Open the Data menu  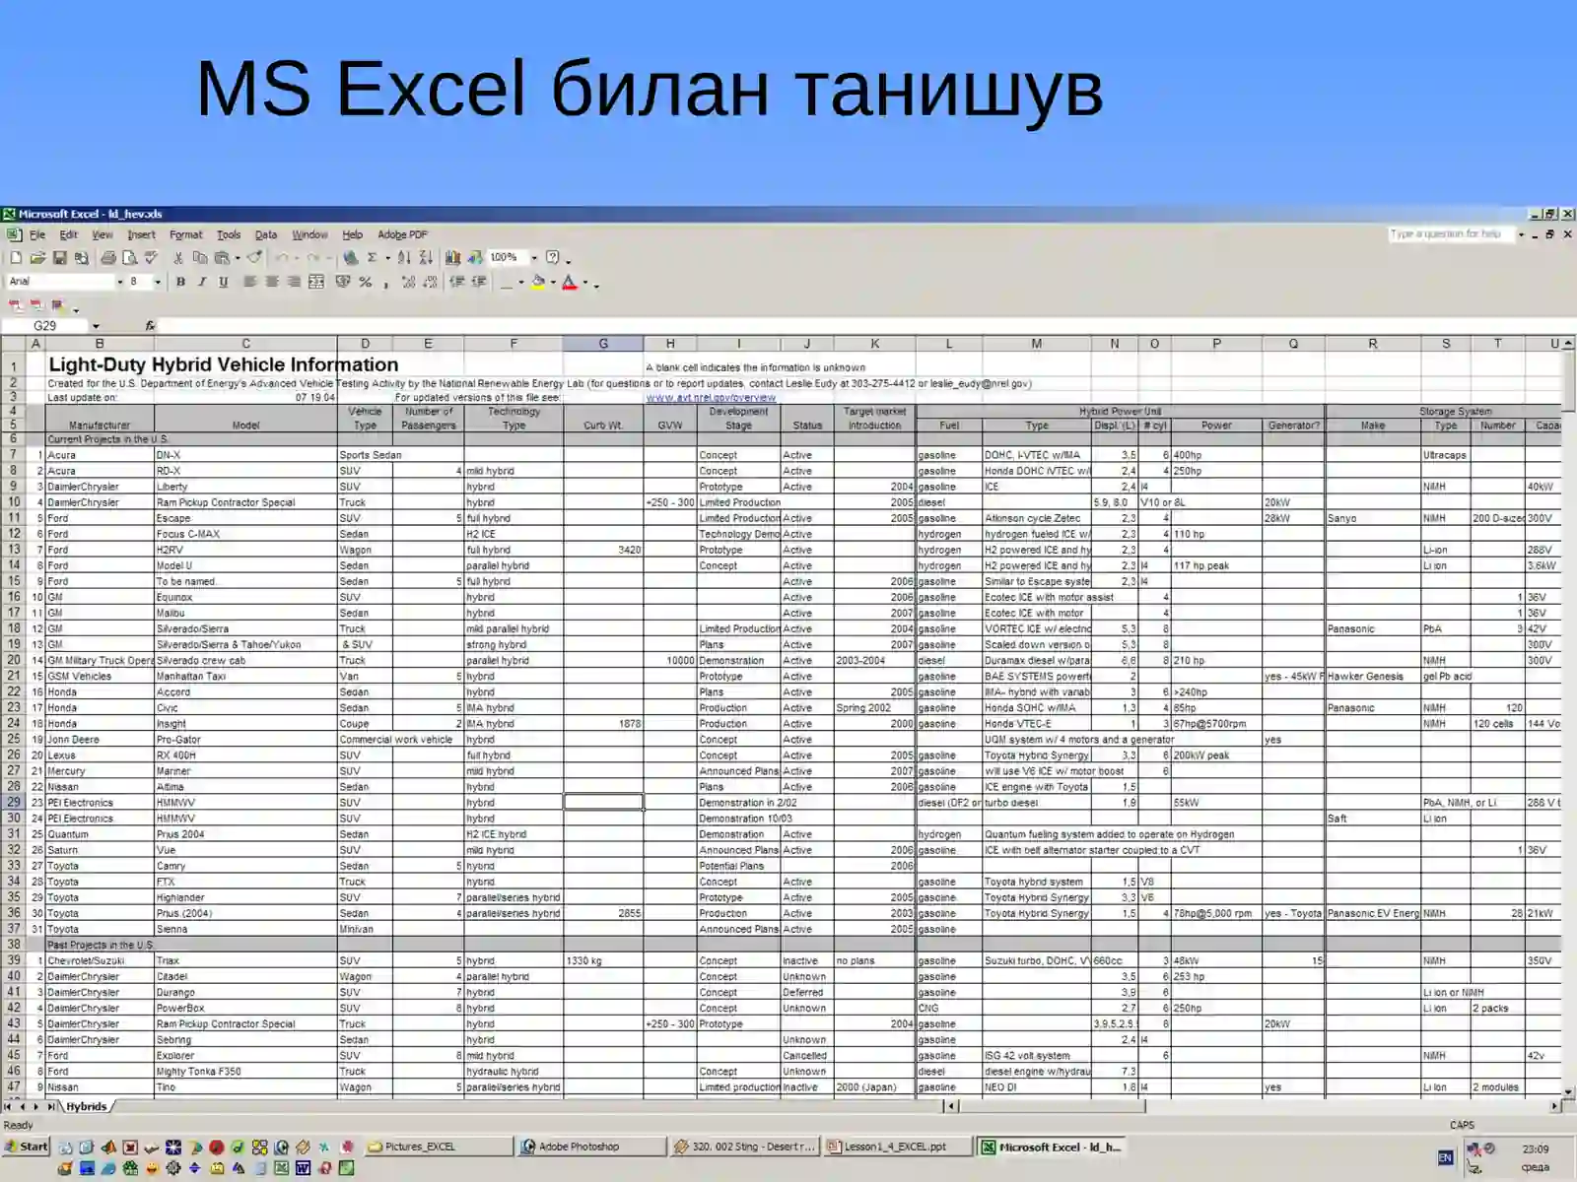click(x=266, y=235)
